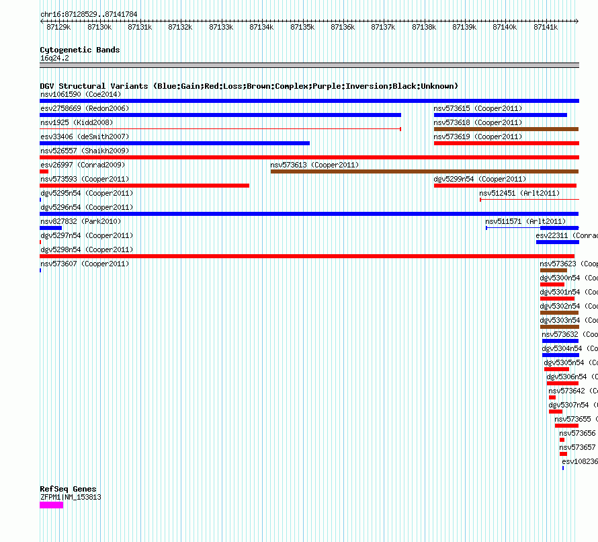
Task: Select the nsv573642 variant label
Action: click(573, 391)
